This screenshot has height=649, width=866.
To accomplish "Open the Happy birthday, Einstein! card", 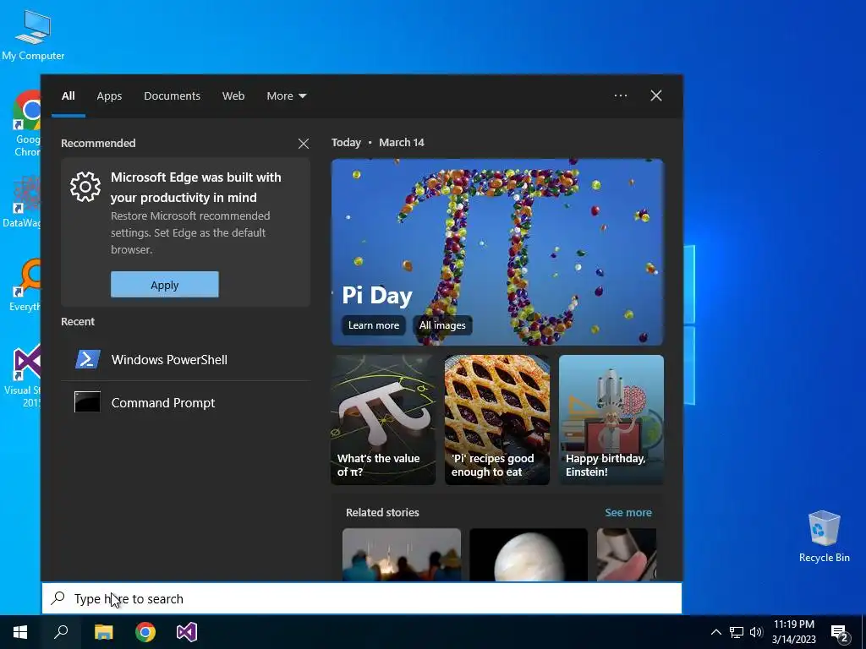I will pyautogui.click(x=611, y=420).
